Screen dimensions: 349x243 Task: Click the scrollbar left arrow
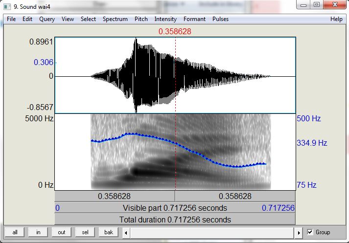click(126, 233)
